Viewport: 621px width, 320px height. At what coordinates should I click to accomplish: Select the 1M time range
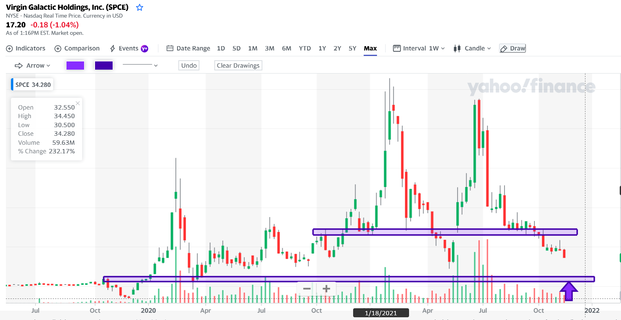[253, 49]
